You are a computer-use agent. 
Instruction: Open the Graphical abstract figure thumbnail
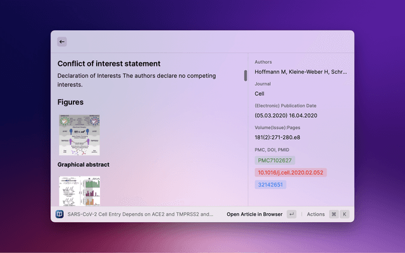click(x=79, y=135)
